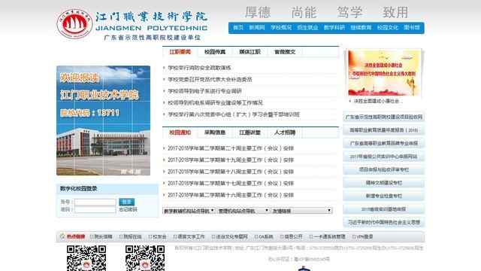Image resolution: width=481 pixels, height=271 pixels.
Task: Expand the 友情链接 dropdown
Action: [302, 211]
